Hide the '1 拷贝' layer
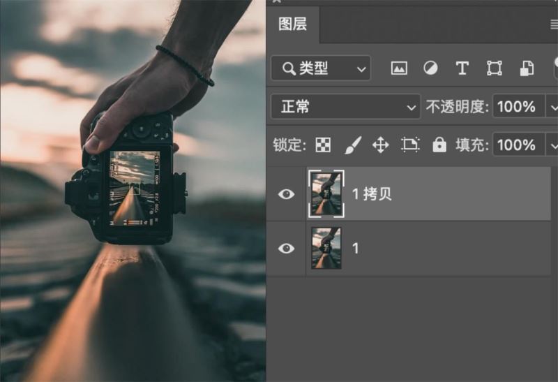This screenshot has width=558, height=382. pos(286,194)
